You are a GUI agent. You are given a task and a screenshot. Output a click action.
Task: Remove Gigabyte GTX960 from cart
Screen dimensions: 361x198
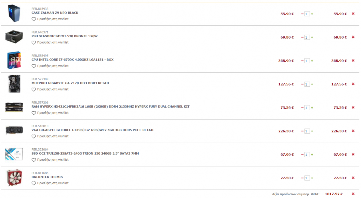click(x=353, y=131)
